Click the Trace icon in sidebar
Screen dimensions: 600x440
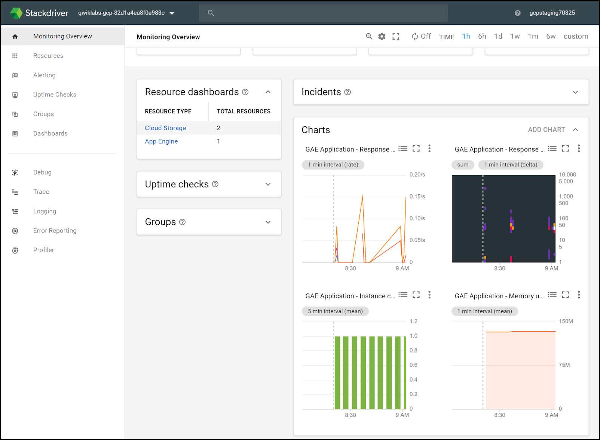pos(15,192)
